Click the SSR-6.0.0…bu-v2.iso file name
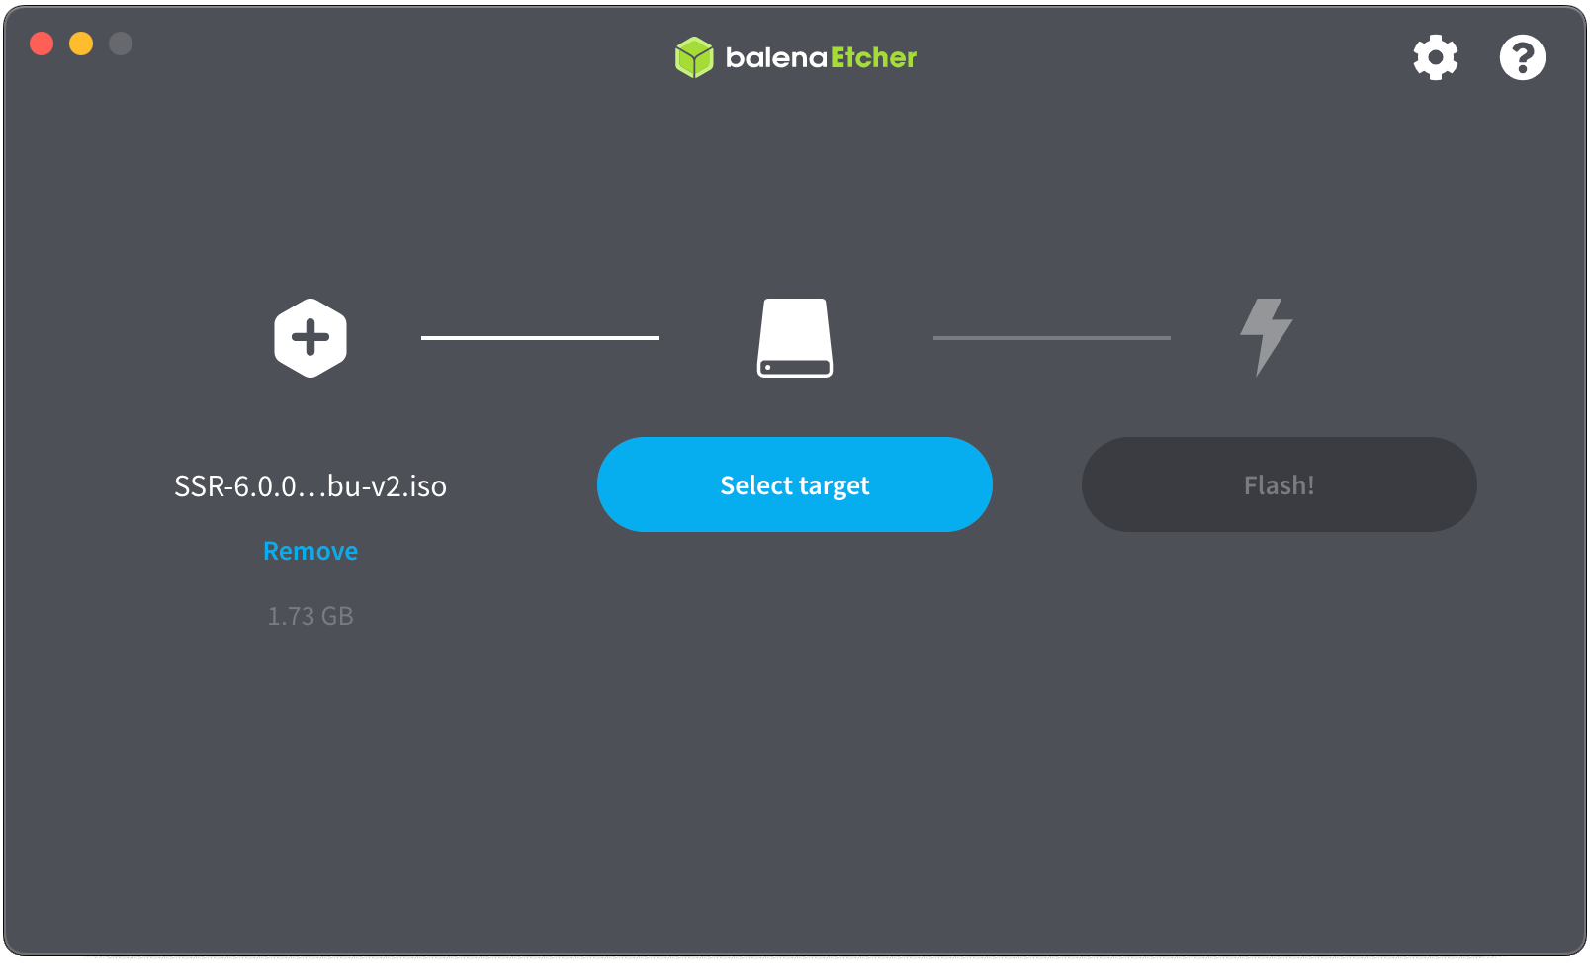Viewport: 1590px width, 963px height. [310, 486]
